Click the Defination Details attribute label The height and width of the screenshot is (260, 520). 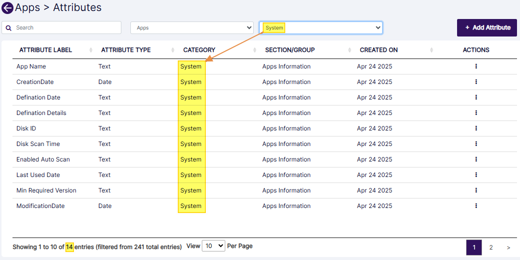(41, 113)
